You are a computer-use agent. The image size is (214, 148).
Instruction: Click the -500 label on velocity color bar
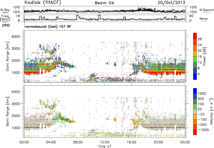coord(202,125)
